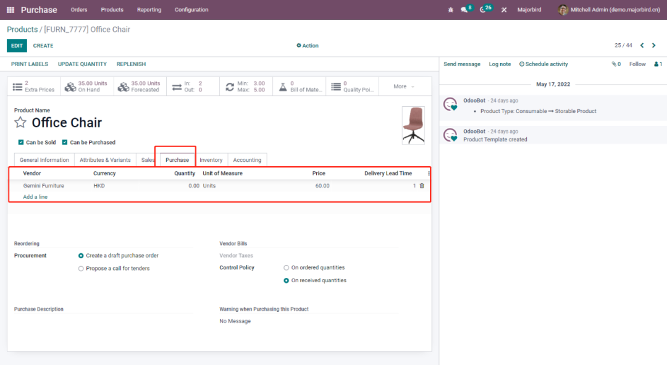Choose On ordered quantities control policy
Screen dimensions: 667x365
pos(286,268)
